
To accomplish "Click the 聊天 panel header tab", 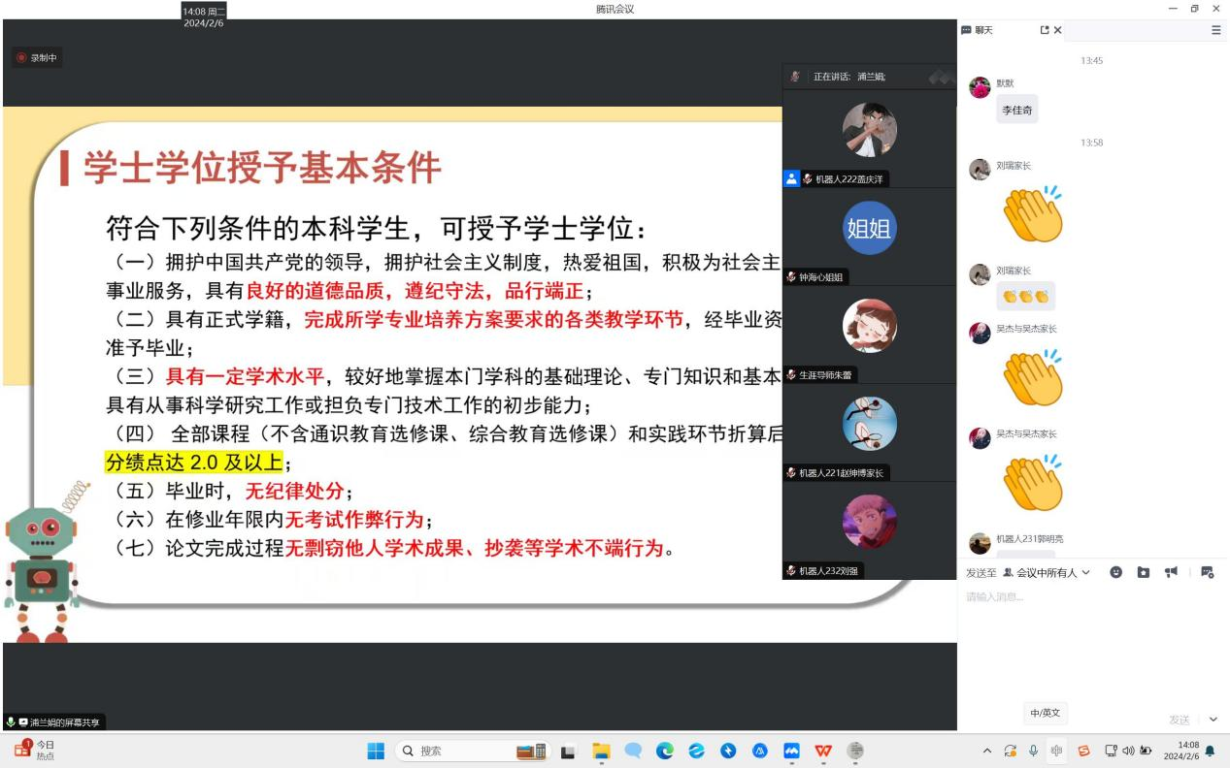I will coord(978,30).
